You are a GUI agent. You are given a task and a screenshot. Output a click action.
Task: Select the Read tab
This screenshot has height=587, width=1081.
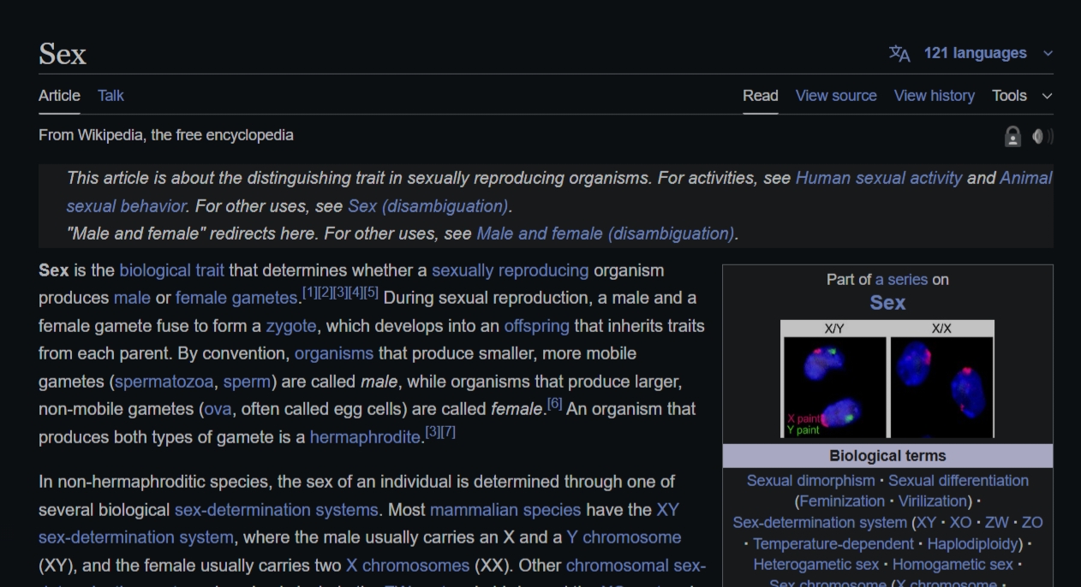pos(760,96)
